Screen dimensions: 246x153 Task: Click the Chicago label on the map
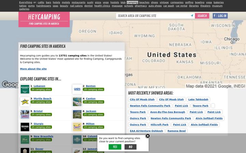(232, 39)
